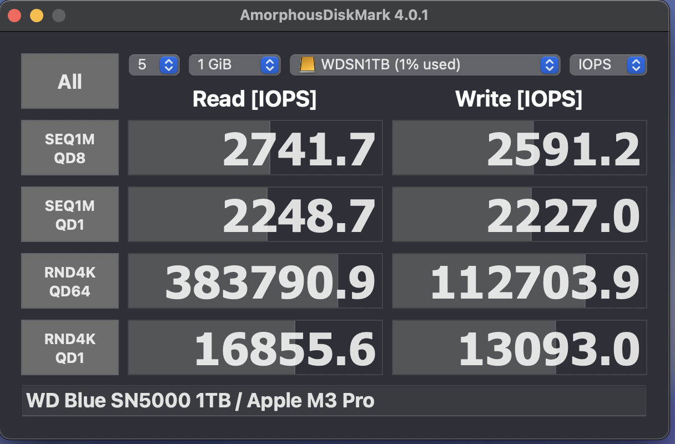
Task: Start the SEQ1M QD1 test
Action: [70, 214]
